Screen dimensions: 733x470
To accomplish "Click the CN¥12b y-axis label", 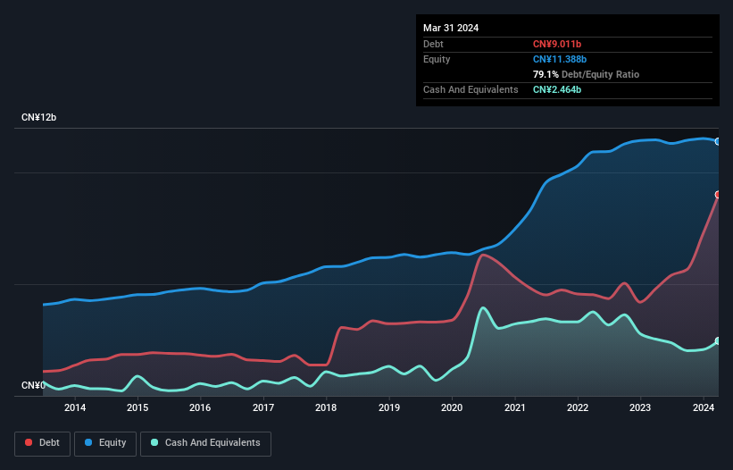I will [x=38, y=117].
